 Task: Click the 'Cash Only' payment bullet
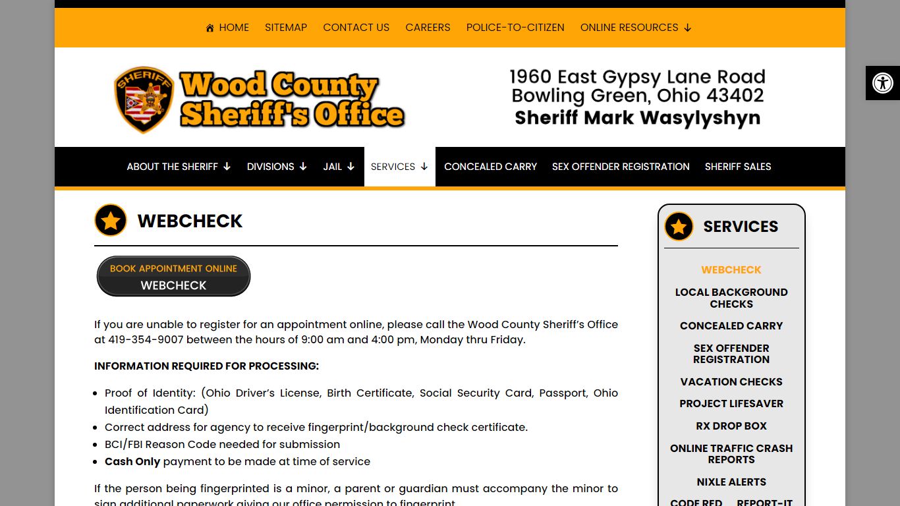pos(237,462)
